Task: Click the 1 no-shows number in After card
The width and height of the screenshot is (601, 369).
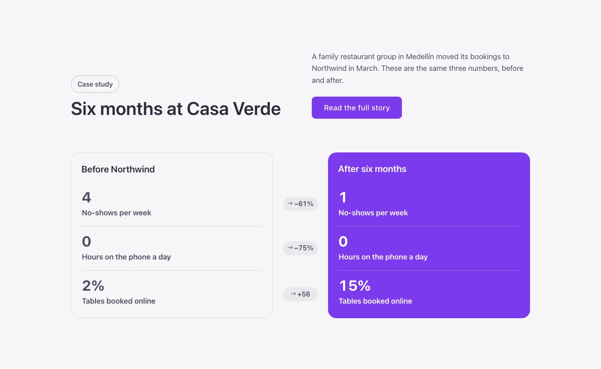Action: pyautogui.click(x=343, y=197)
